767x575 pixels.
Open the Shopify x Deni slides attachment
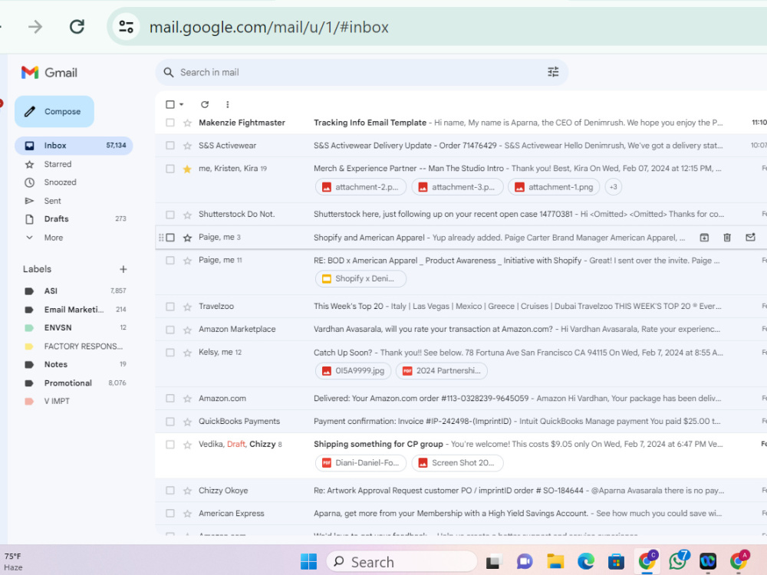pos(361,279)
